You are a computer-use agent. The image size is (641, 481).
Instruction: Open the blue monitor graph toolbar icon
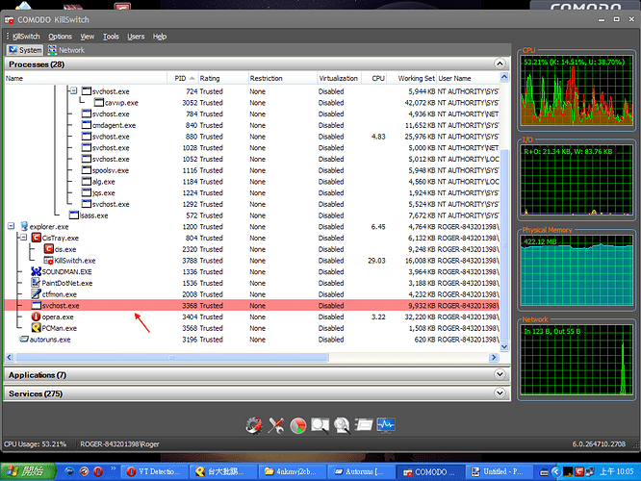point(386,425)
